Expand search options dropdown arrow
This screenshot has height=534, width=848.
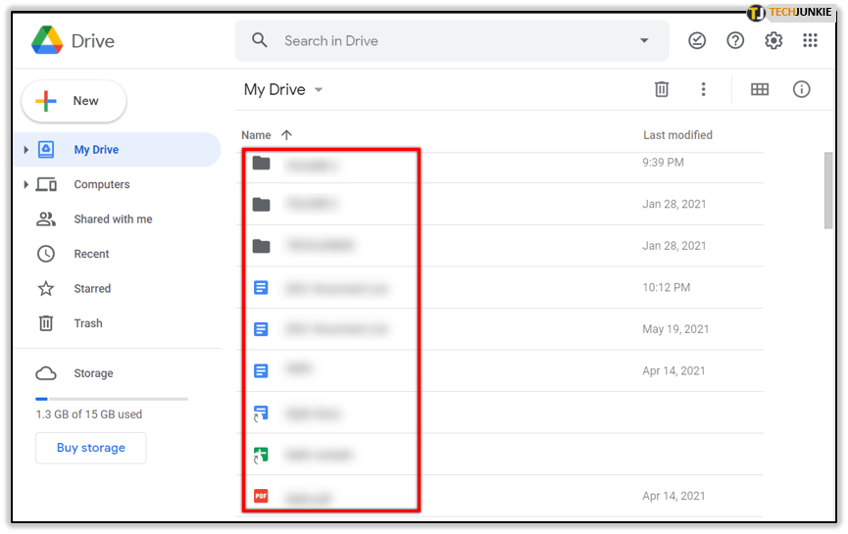(x=644, y=41)
